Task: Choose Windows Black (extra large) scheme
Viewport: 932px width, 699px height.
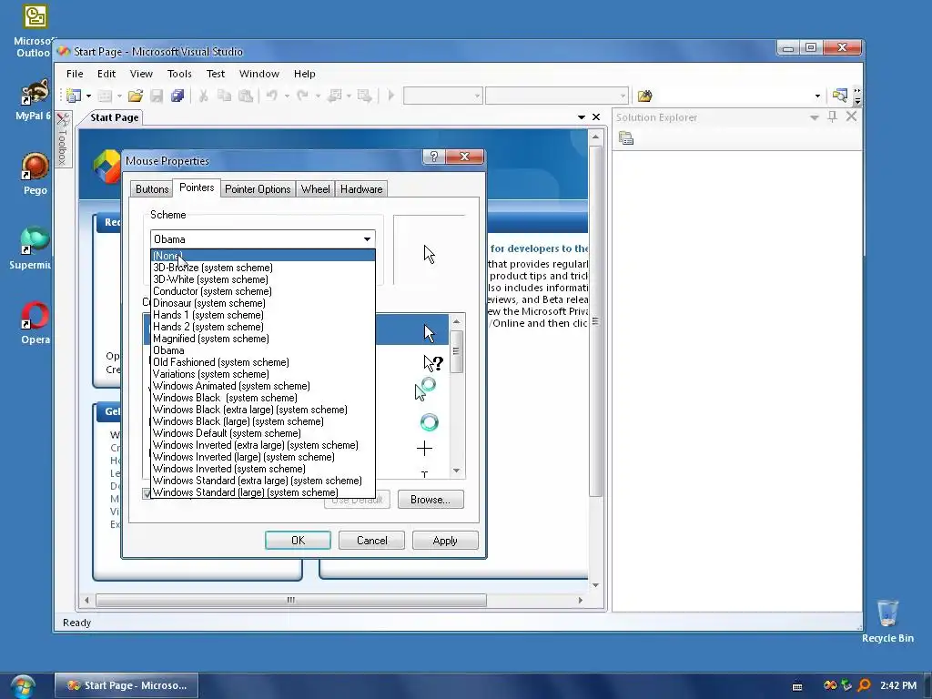Action: [x=263, y=410]
